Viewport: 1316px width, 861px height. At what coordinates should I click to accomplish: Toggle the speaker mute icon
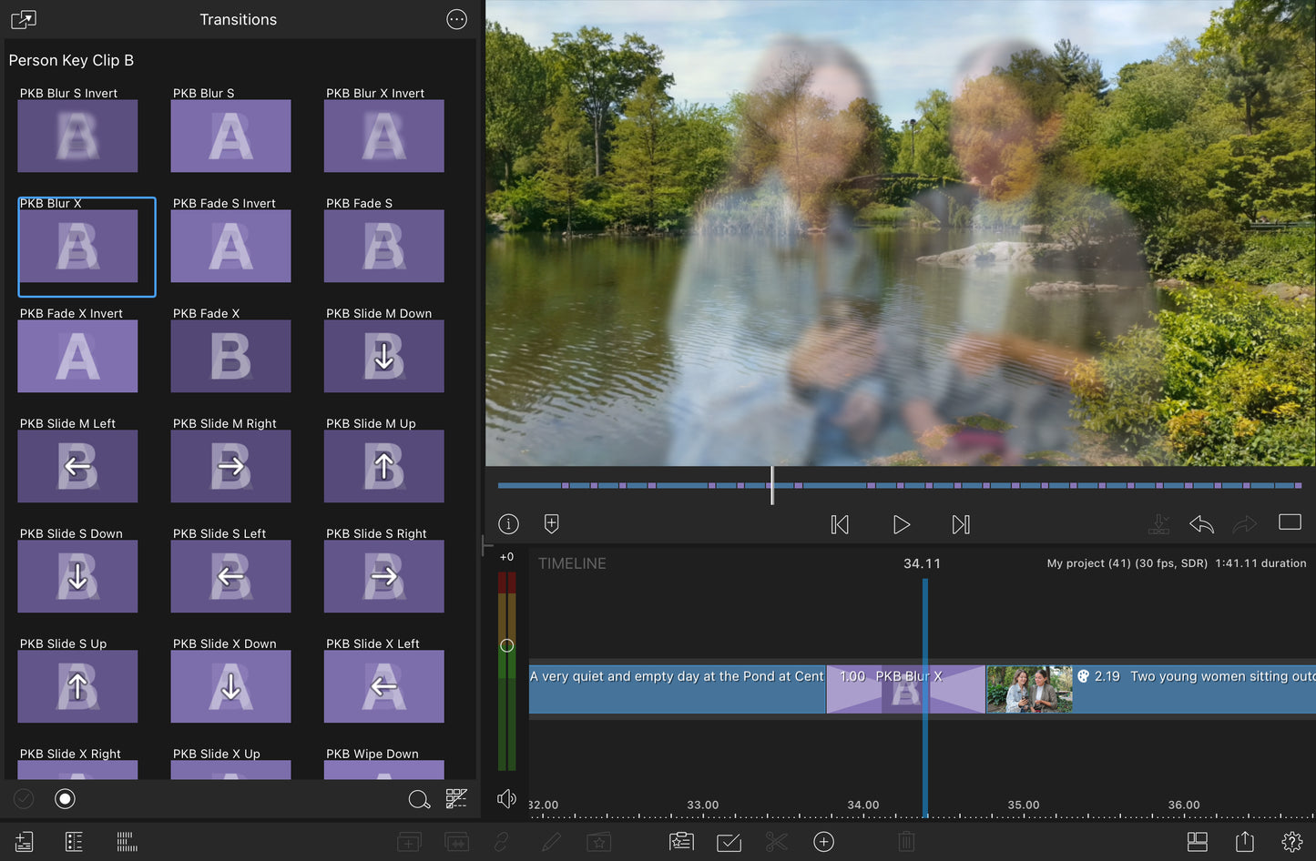click(x=506, y=799)
